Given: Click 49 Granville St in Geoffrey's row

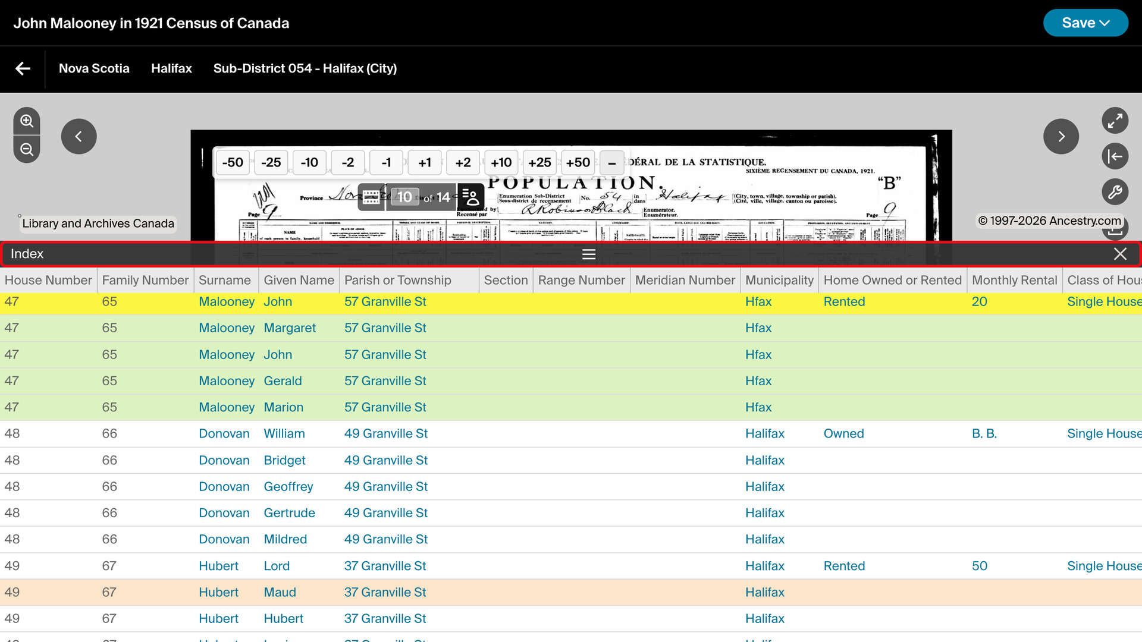Looking at the screenshot, I should (386, 487).
